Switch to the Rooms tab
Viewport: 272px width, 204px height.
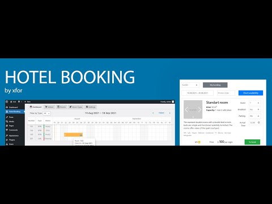(62, 107)
